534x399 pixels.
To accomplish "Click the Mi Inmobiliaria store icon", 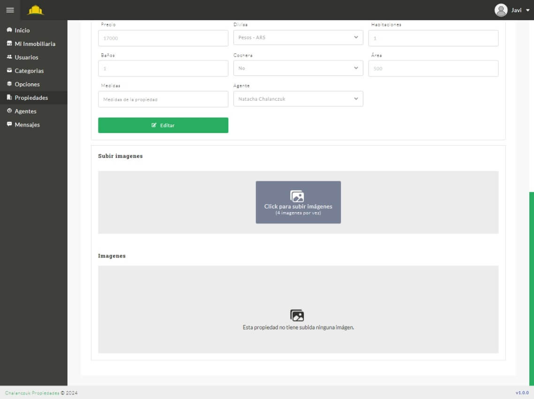I will 9,44.
